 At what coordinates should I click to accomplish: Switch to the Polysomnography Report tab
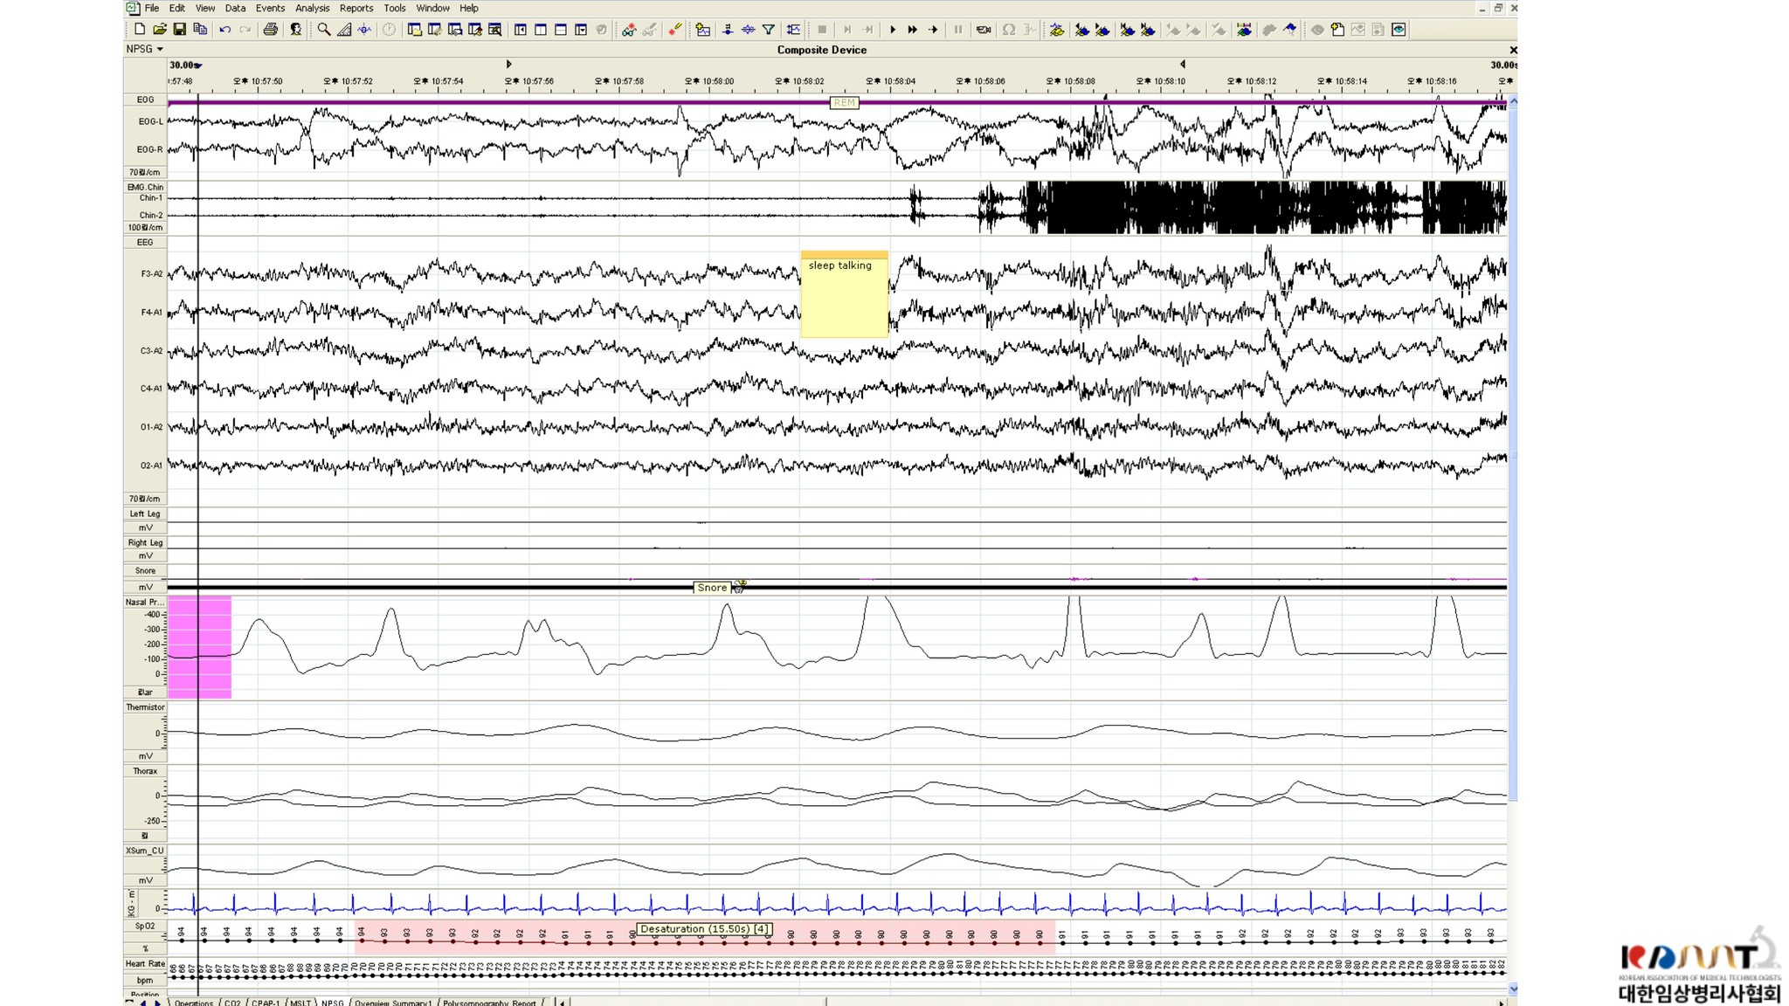pos(489,1003)
